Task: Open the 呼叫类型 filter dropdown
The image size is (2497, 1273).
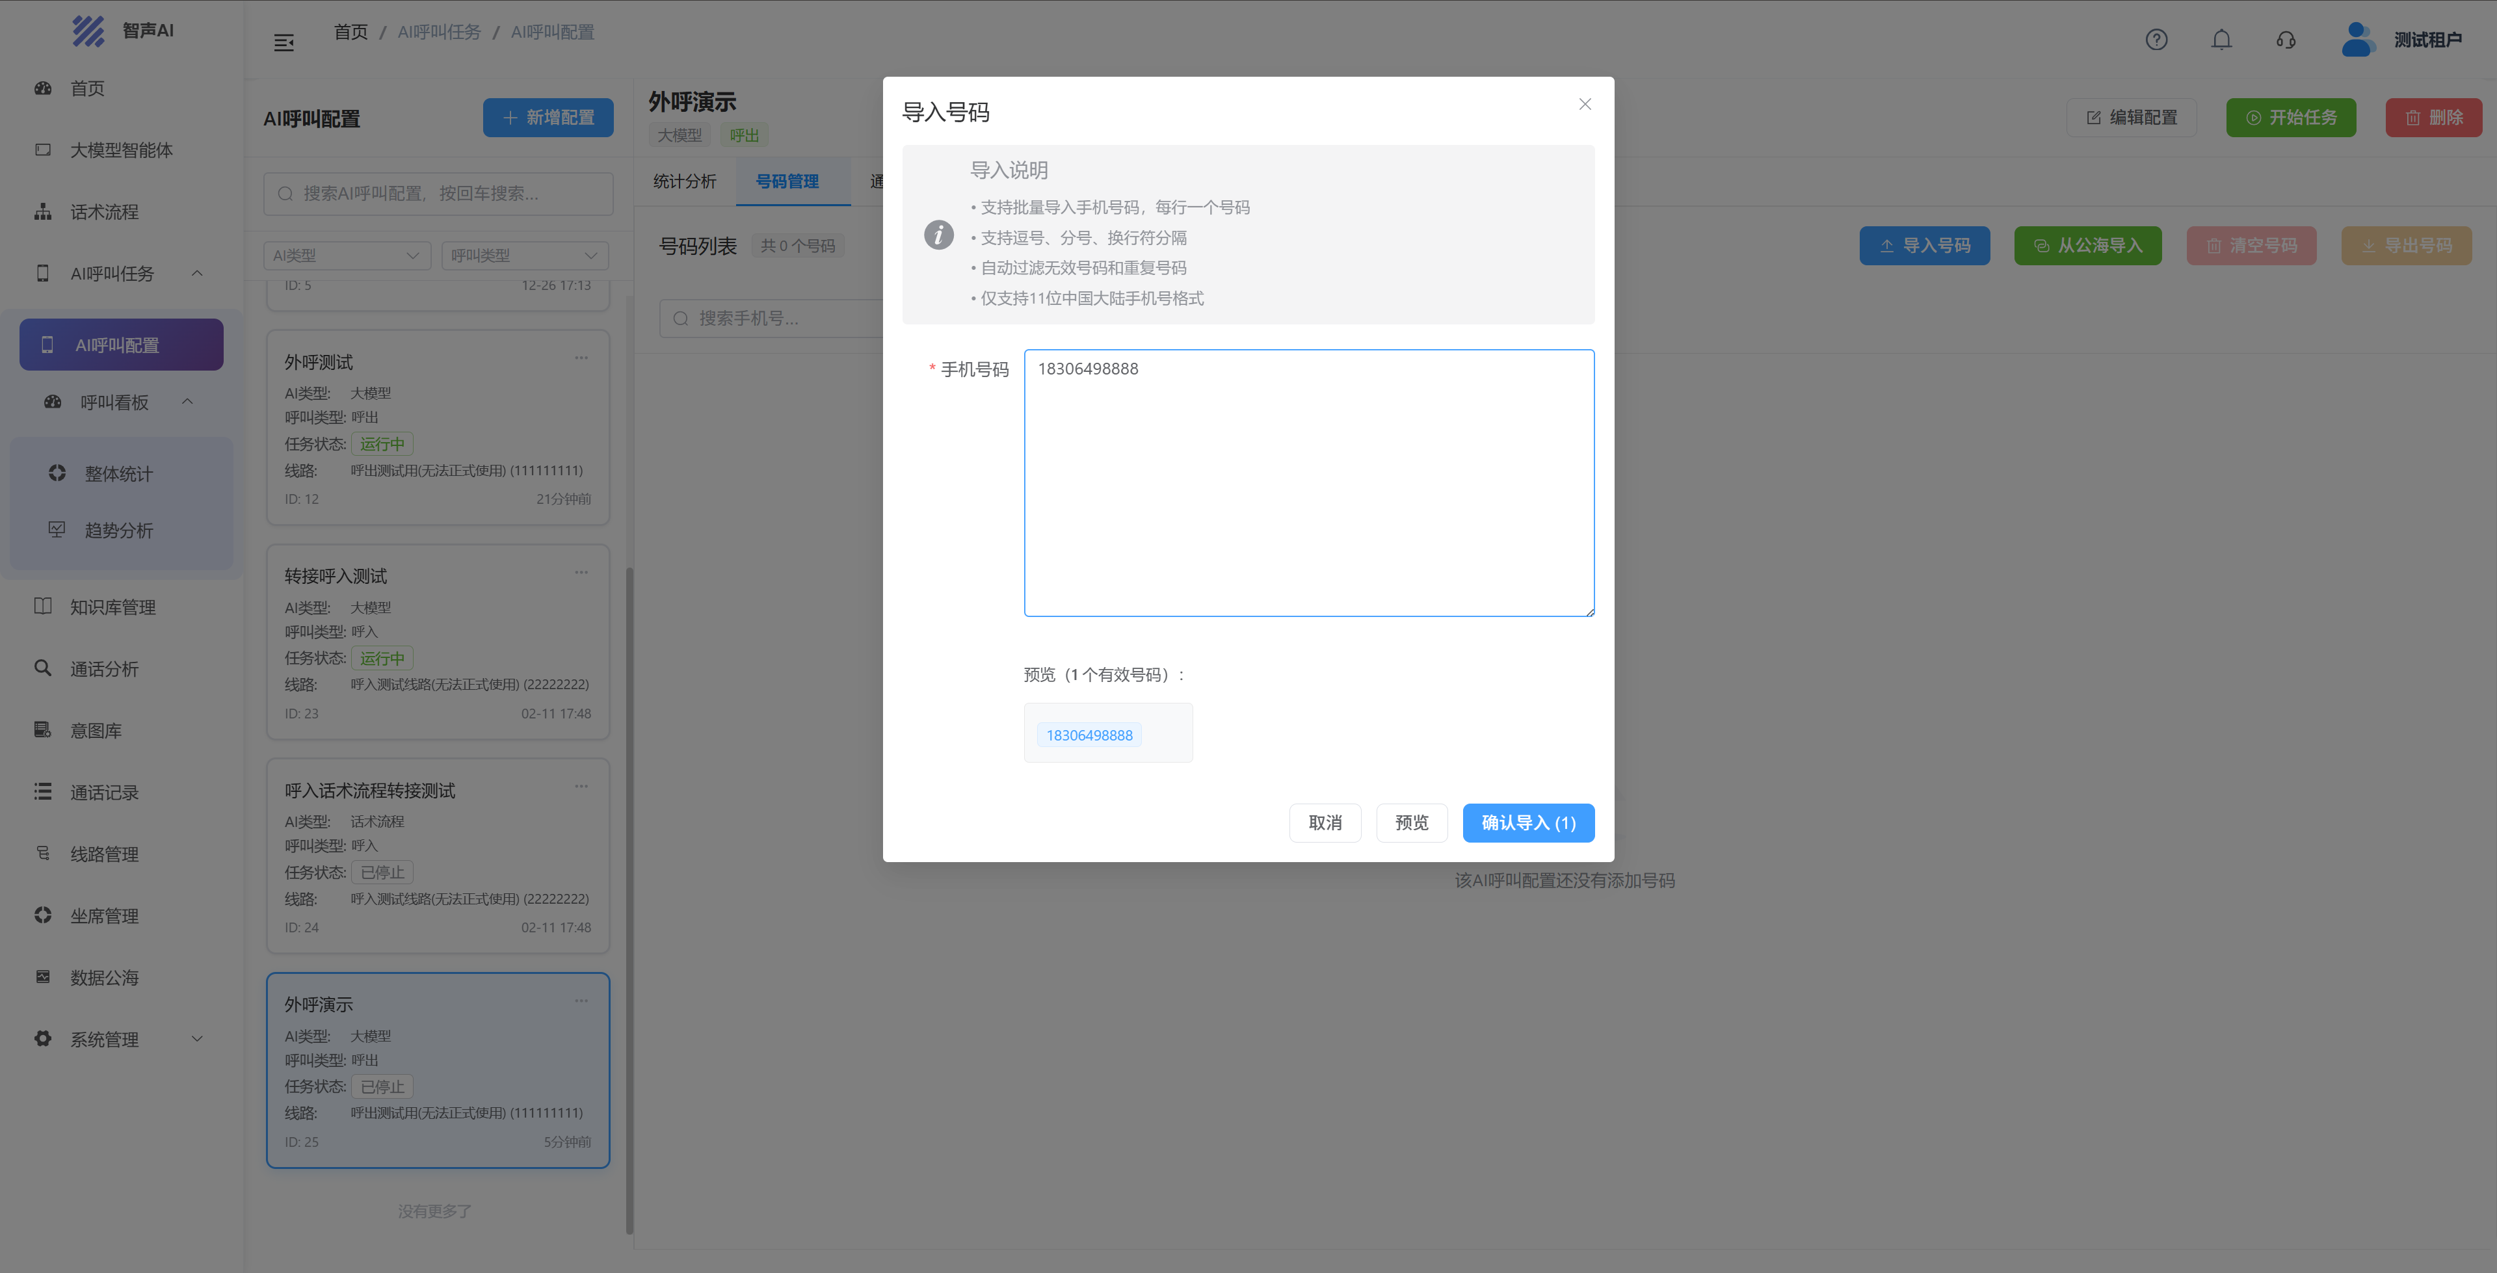Action: [x=524, y=255]
